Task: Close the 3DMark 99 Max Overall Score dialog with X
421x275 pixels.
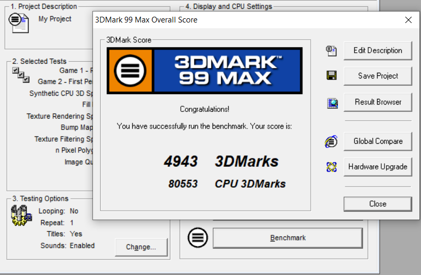Action: click(408, 20)
